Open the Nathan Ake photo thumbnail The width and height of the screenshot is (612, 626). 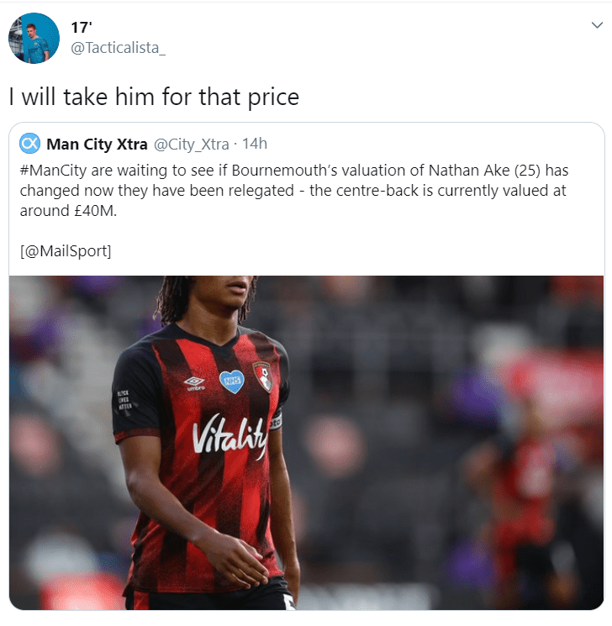(x=306, y=442)
